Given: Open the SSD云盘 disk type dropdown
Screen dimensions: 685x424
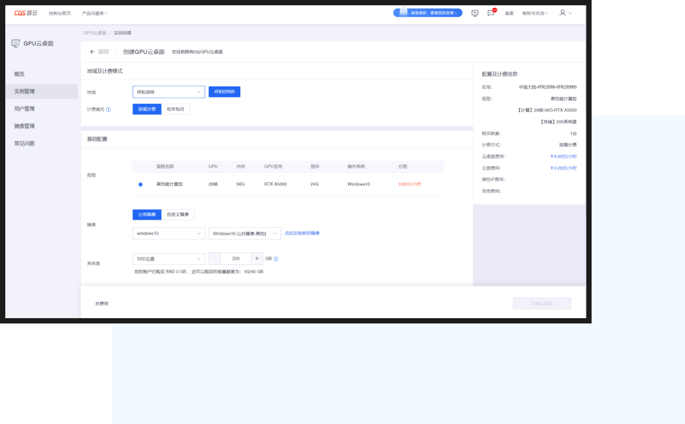Looking at the screenshot, I should 168,259.
